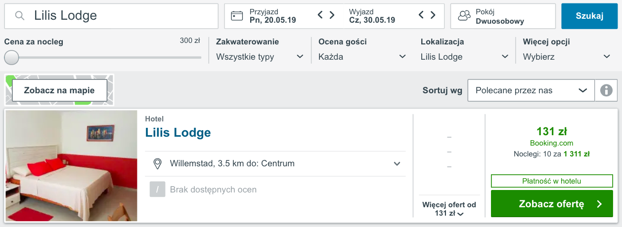The height and width of the screenshot is (227, 622).
Task: Adjust the price per night slider handle
Action: (x=11, y=57)
